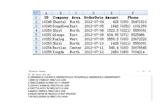Select row 2 header

pos(36,21)
